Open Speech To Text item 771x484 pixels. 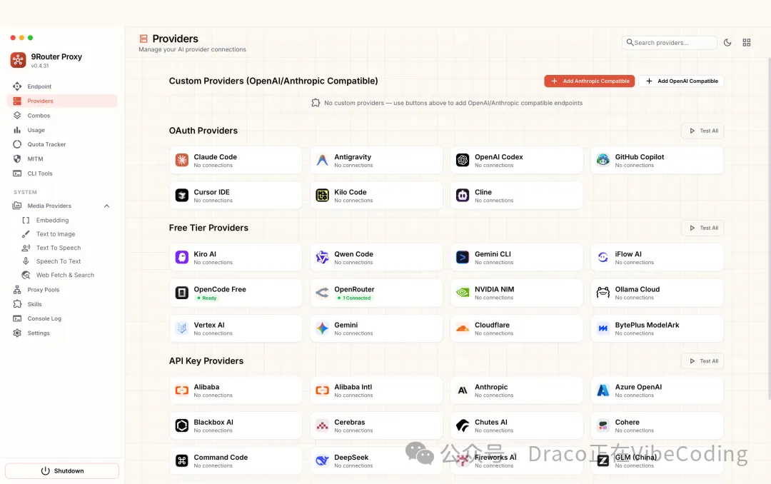click(67, 261)
